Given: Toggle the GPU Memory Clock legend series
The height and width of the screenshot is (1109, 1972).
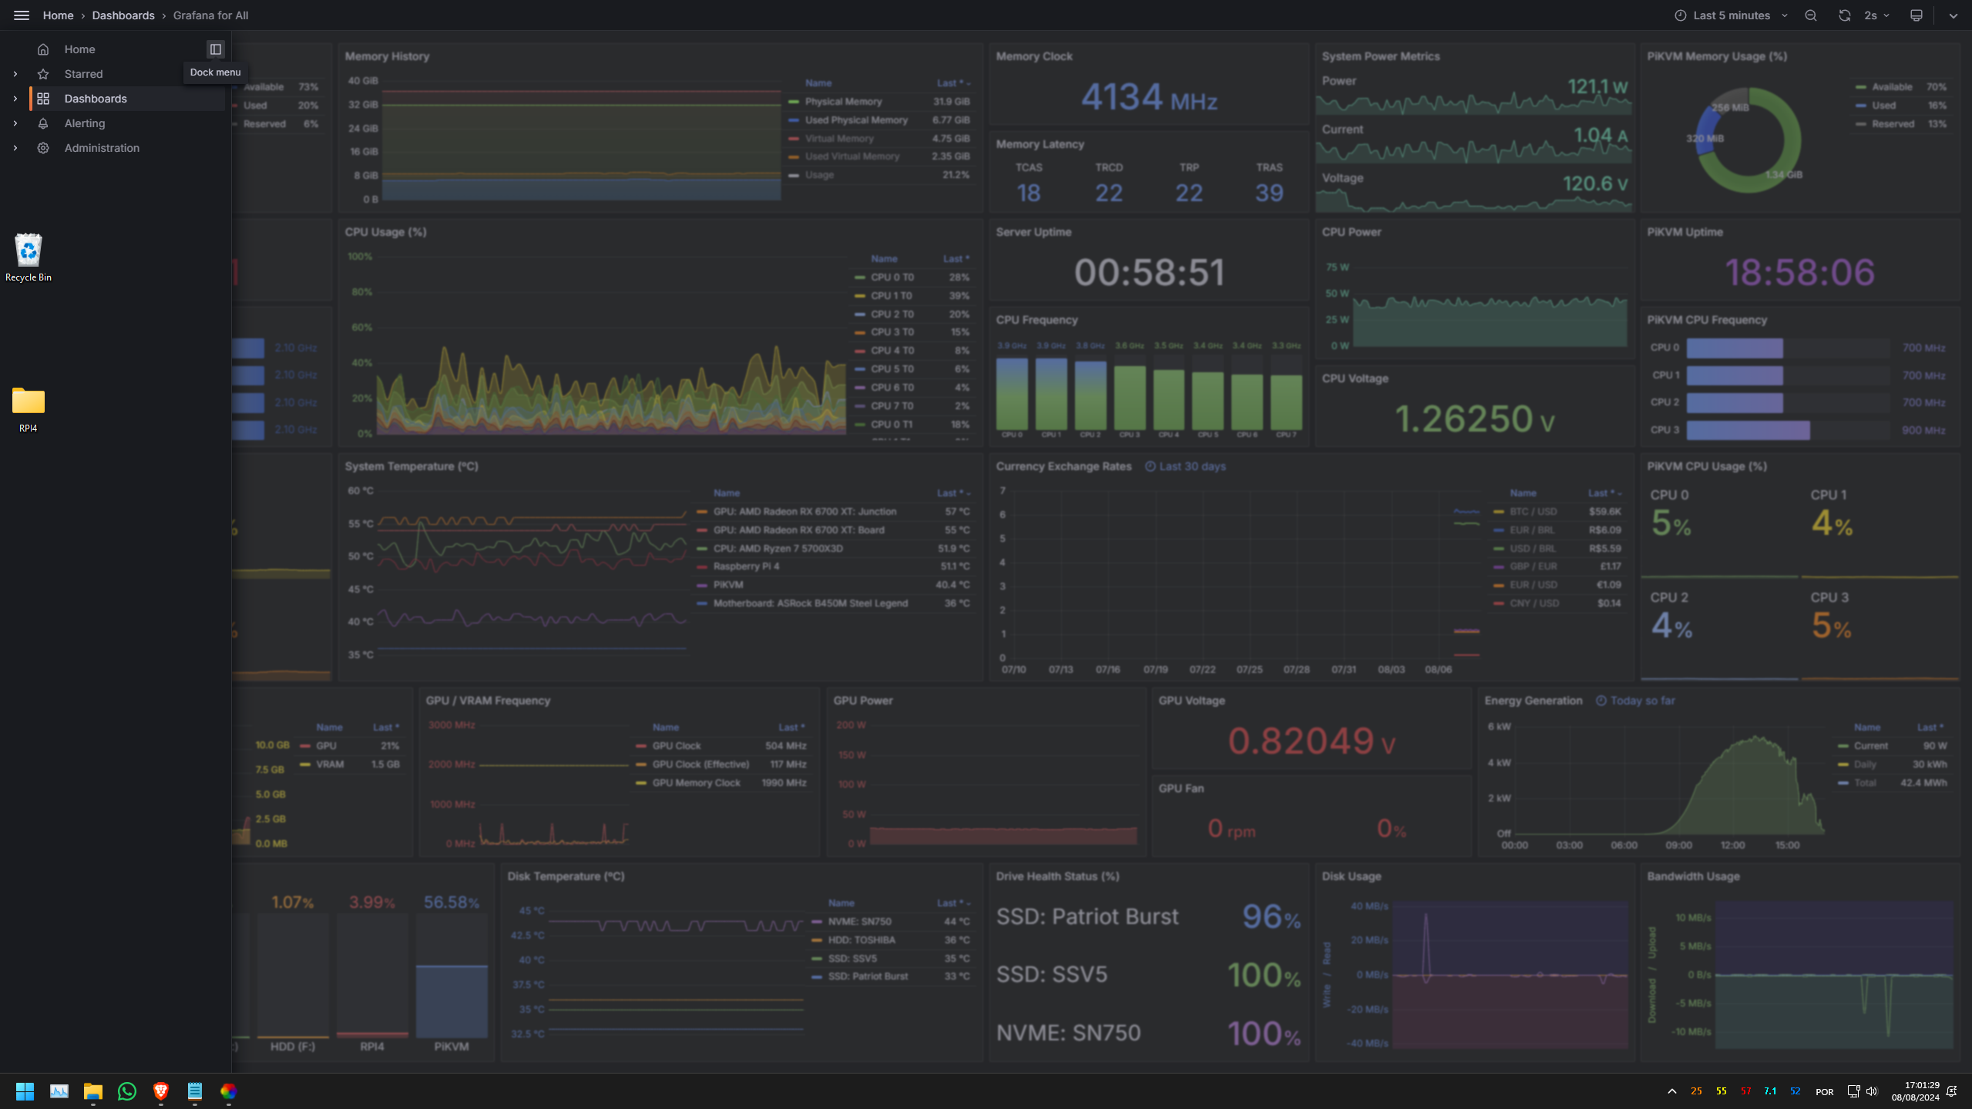Looking at the screenshot, I should 696,783.
